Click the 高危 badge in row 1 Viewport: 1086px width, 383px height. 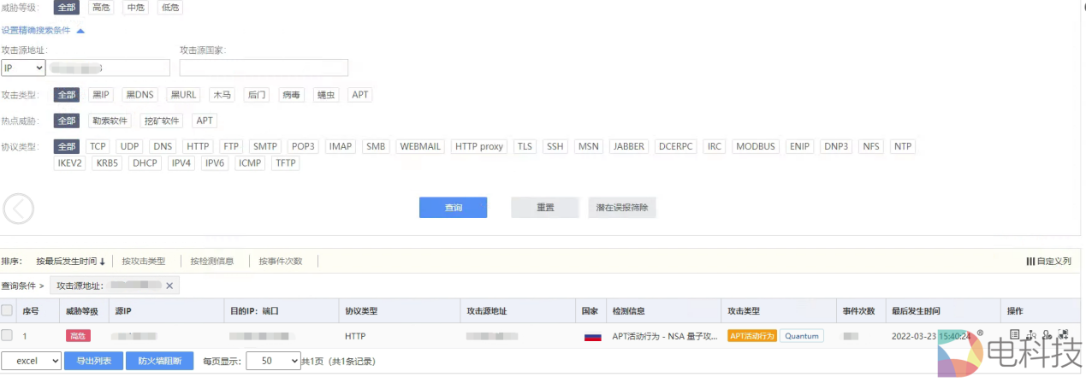point(78,336)
